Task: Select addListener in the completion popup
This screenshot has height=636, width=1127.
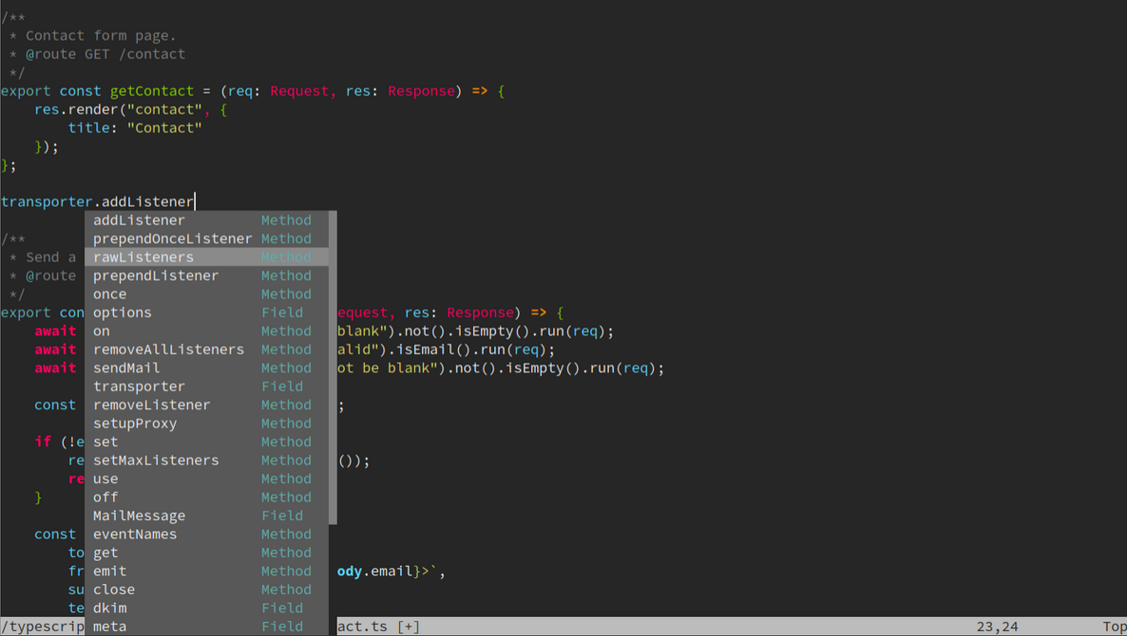Action: point(140,220)
